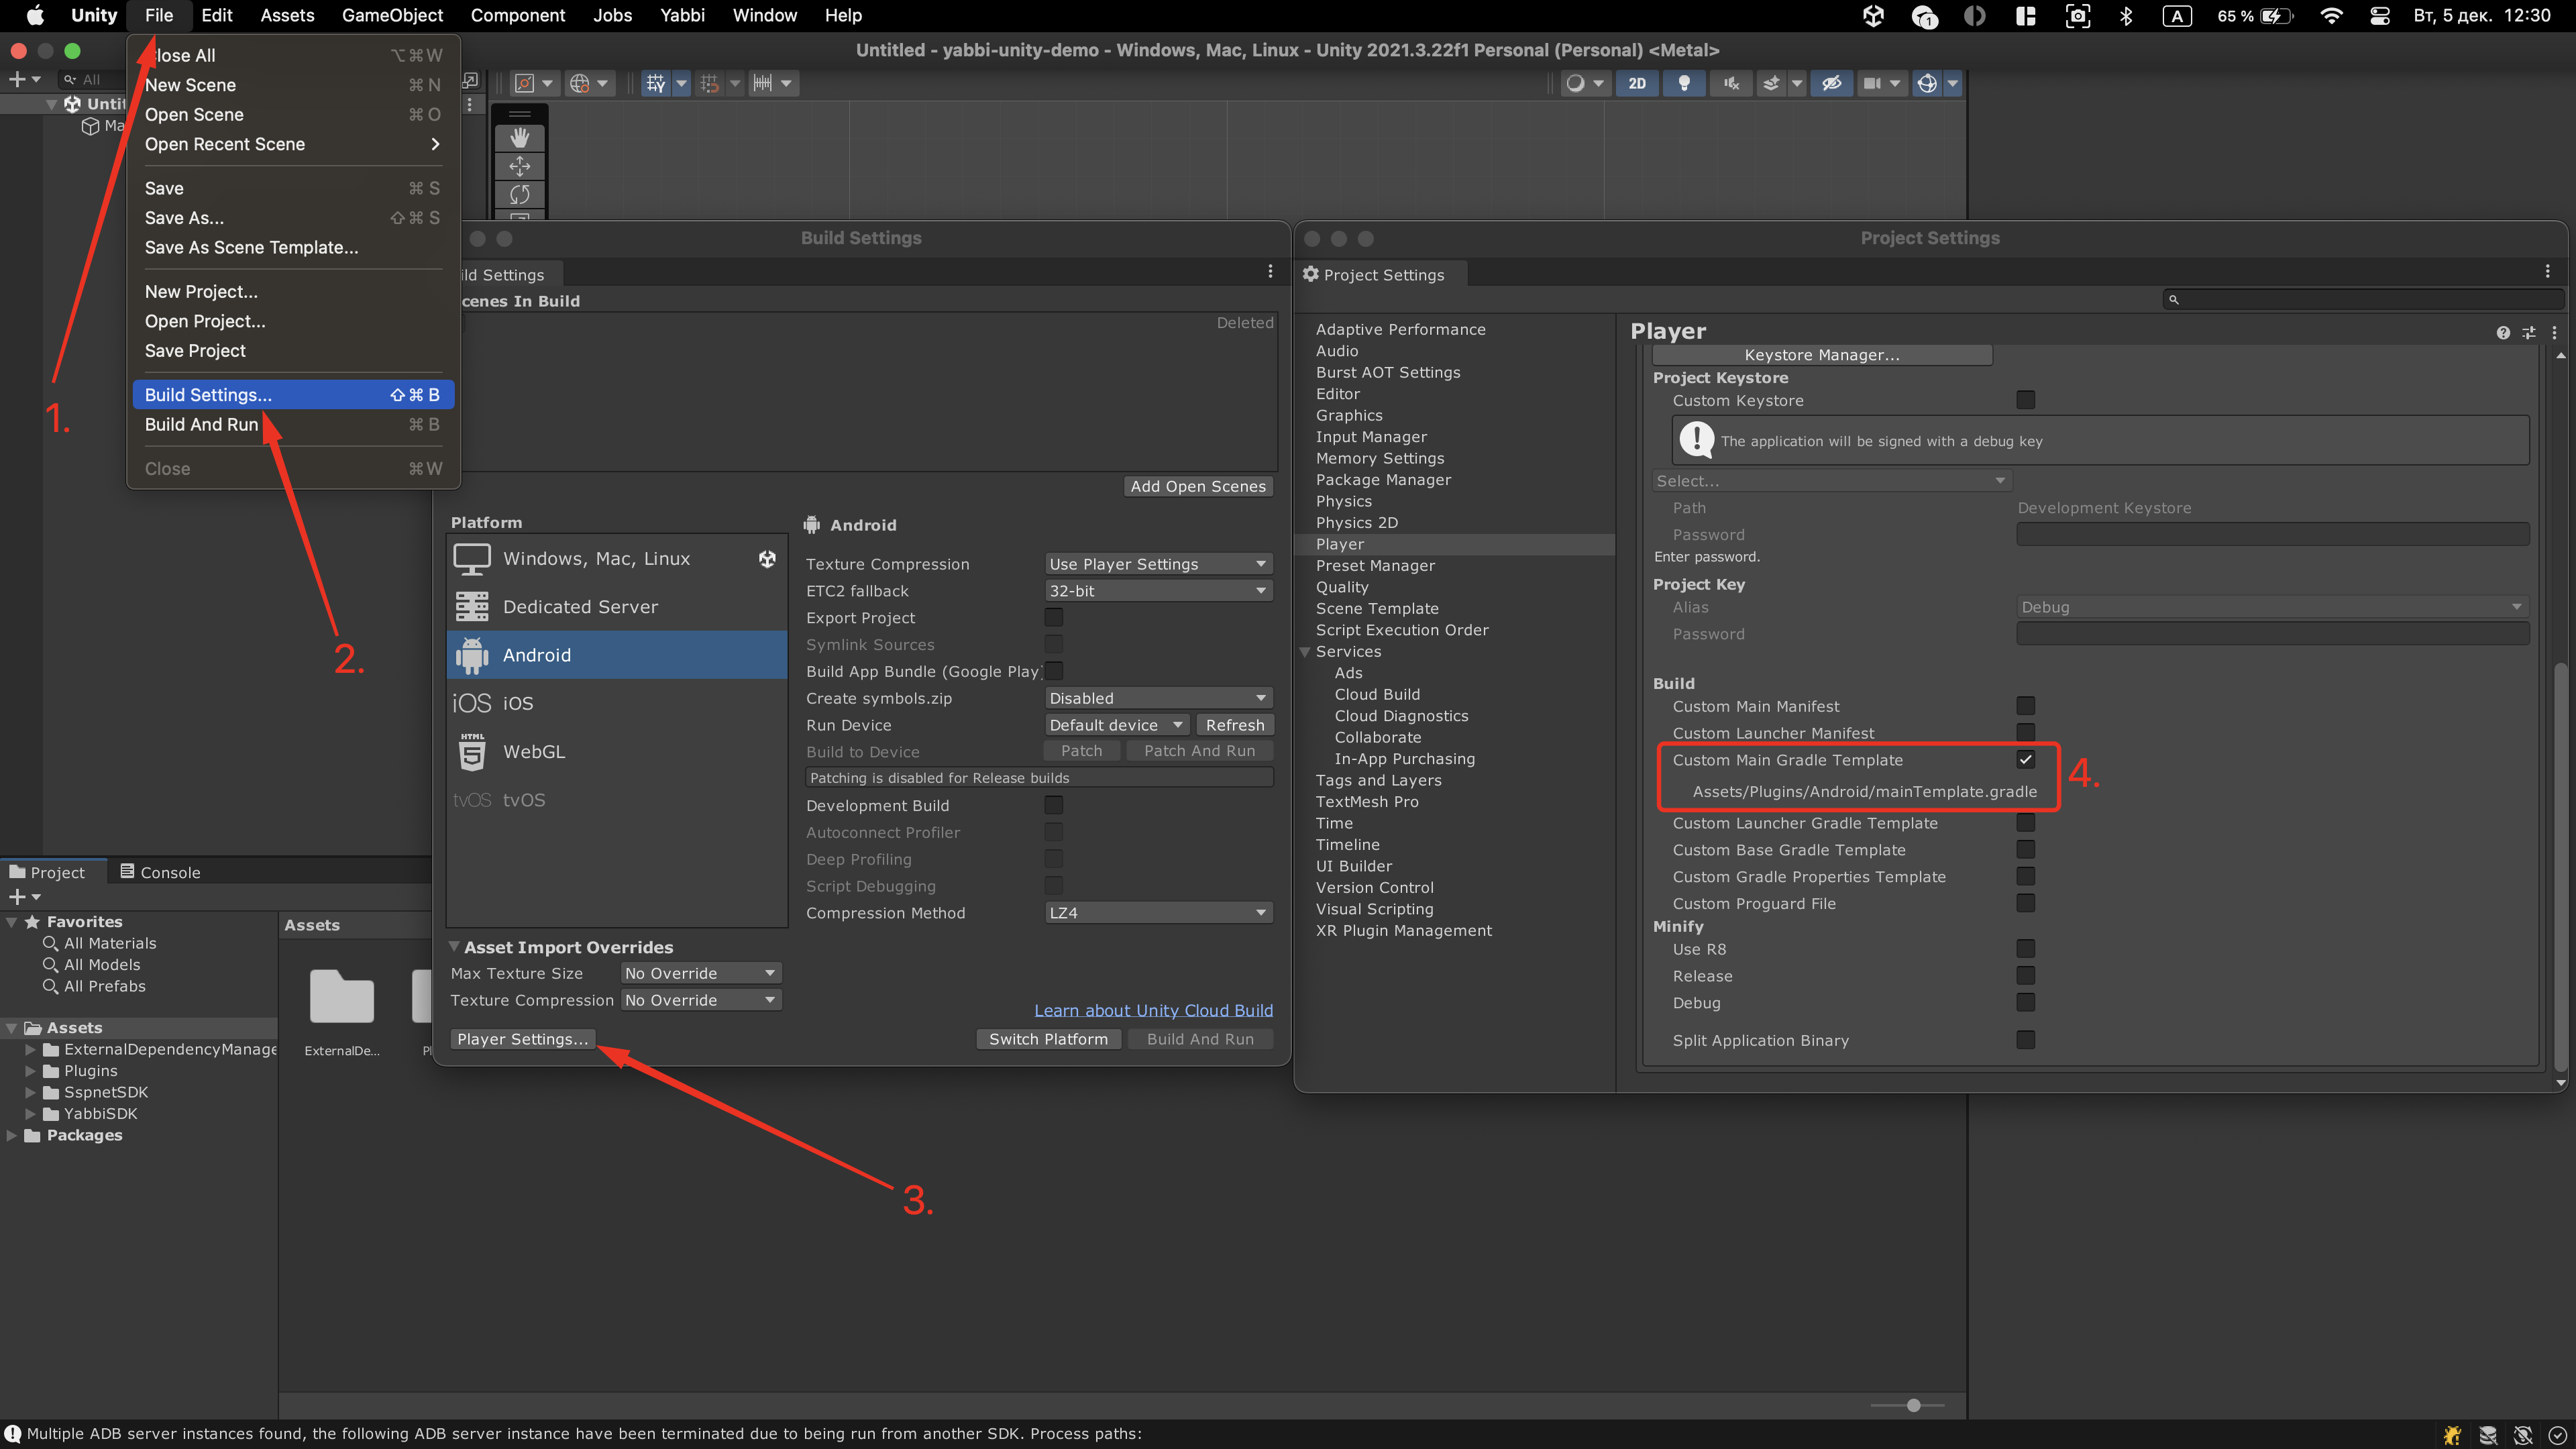Enable Custom Keystore checkbox
The image size is (2576, 1449).
(2025, 400)
